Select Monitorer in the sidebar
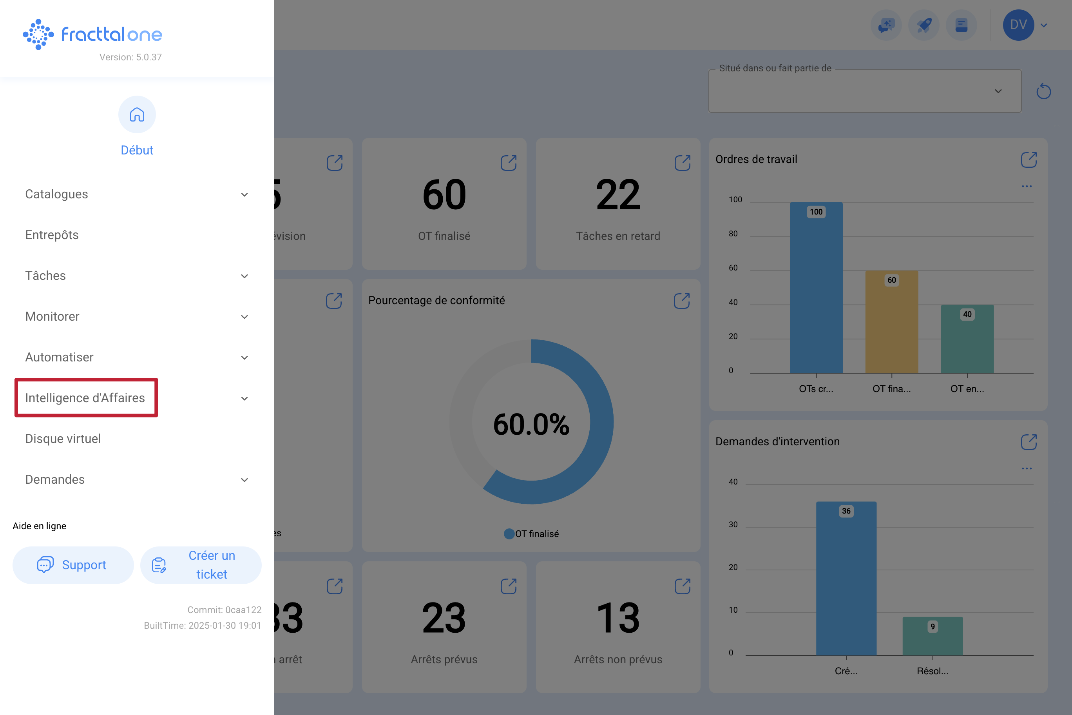The width and height of the screenshot is (1072, 715). pyautogui.click(x=53, y=316)
